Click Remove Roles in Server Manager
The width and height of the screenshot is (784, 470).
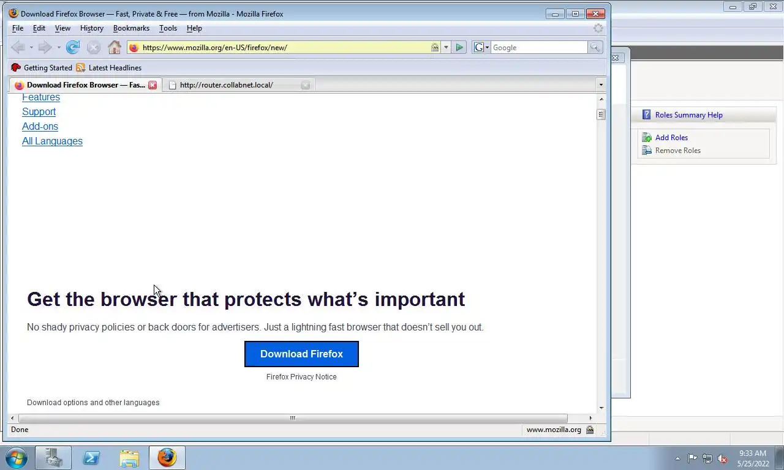point(677,151)
